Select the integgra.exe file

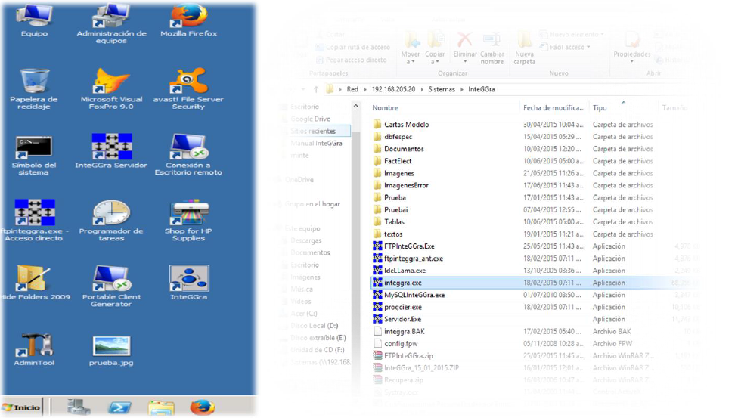point(403,283)
